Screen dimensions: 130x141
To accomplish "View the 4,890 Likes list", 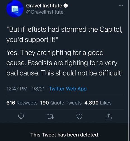I will (x=98, y=103).
